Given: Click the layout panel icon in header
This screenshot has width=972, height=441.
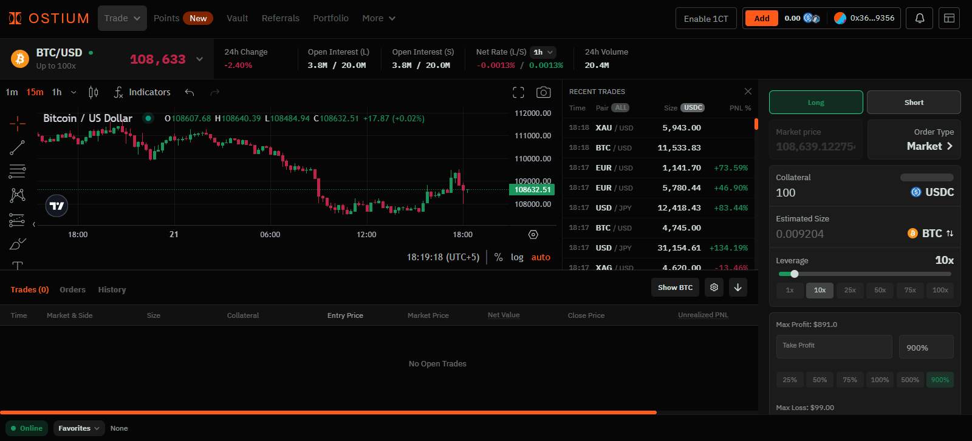Looking at the screenshot, I should pyautogui.click(x=949, y=18).
